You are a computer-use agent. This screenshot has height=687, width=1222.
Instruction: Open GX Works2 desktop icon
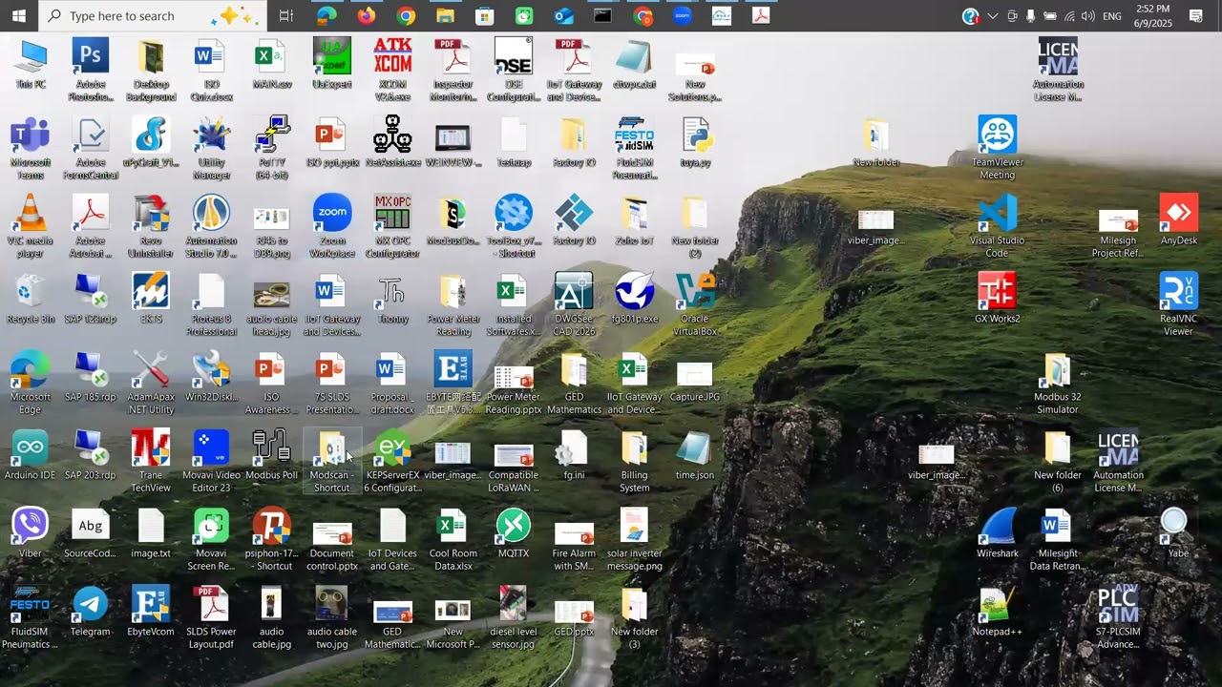997,299
